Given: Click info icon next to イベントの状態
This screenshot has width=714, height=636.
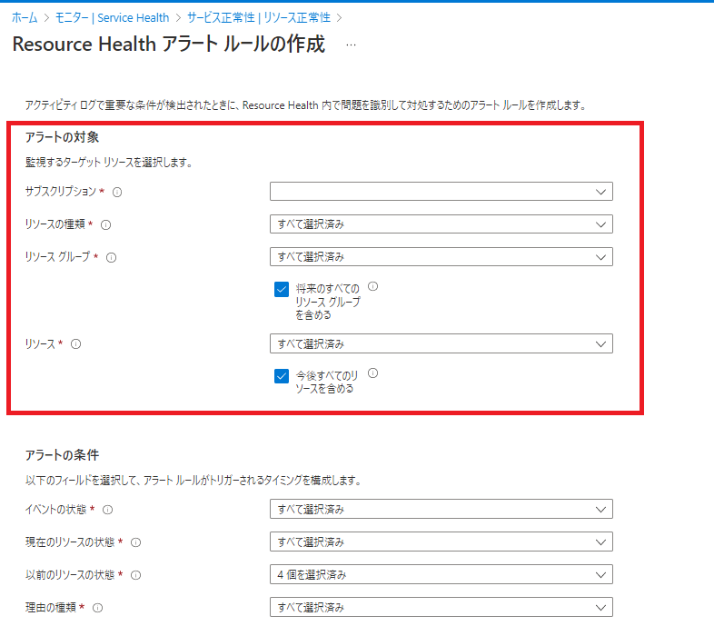Looking at the screenshot, I should pos(107,510).
